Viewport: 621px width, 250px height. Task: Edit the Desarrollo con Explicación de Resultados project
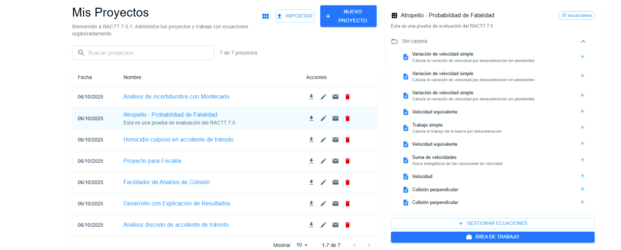pos(323,204)
